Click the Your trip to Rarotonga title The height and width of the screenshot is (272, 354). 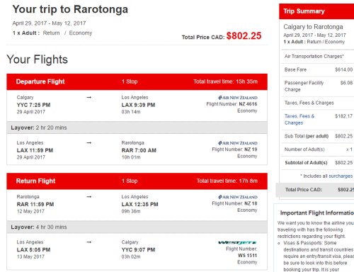[70, 9]
